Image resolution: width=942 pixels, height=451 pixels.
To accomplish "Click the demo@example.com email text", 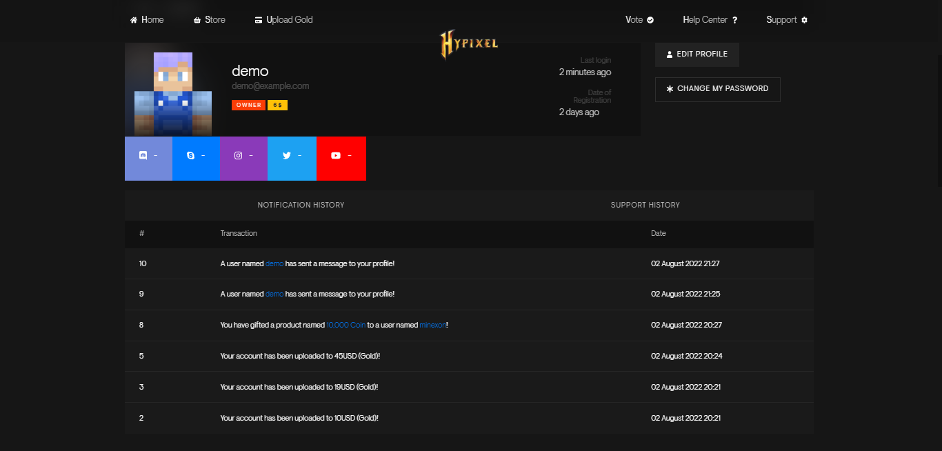I will tap(270, 86).
